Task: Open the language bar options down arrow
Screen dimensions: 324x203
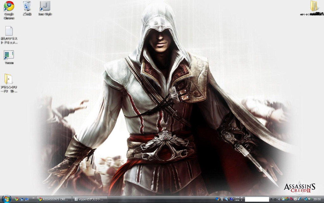Action: (241, 200)
